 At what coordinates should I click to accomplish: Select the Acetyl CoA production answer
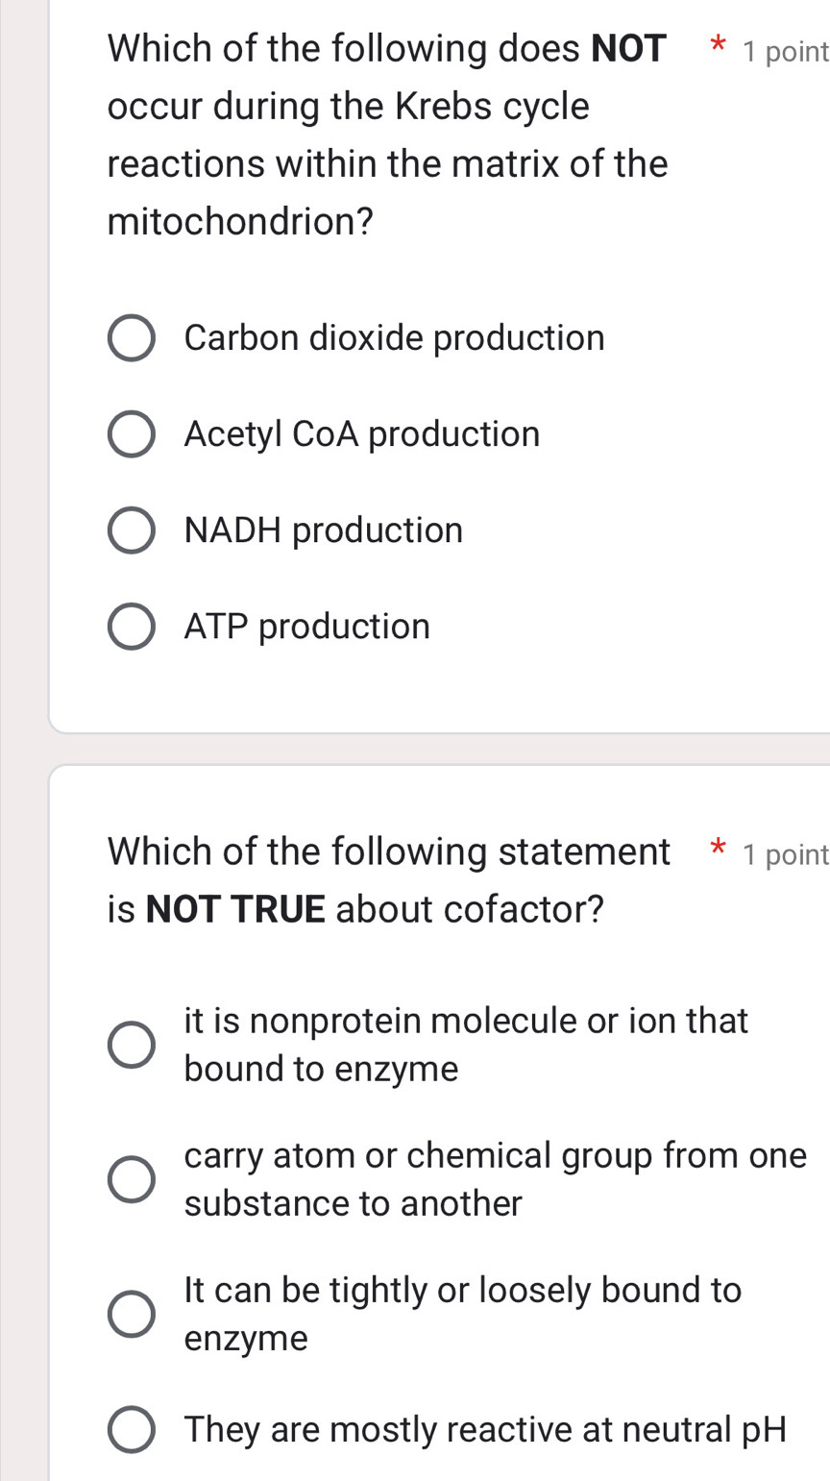[131, 433]
